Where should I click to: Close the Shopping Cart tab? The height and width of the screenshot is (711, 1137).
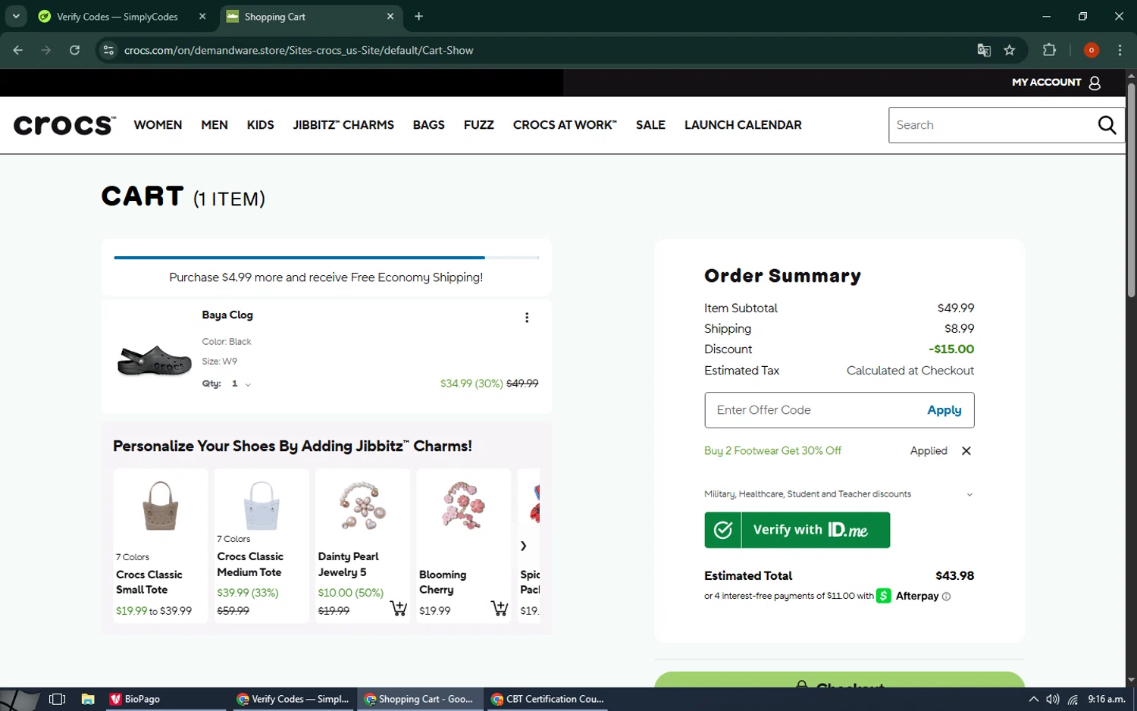[390, 16]
